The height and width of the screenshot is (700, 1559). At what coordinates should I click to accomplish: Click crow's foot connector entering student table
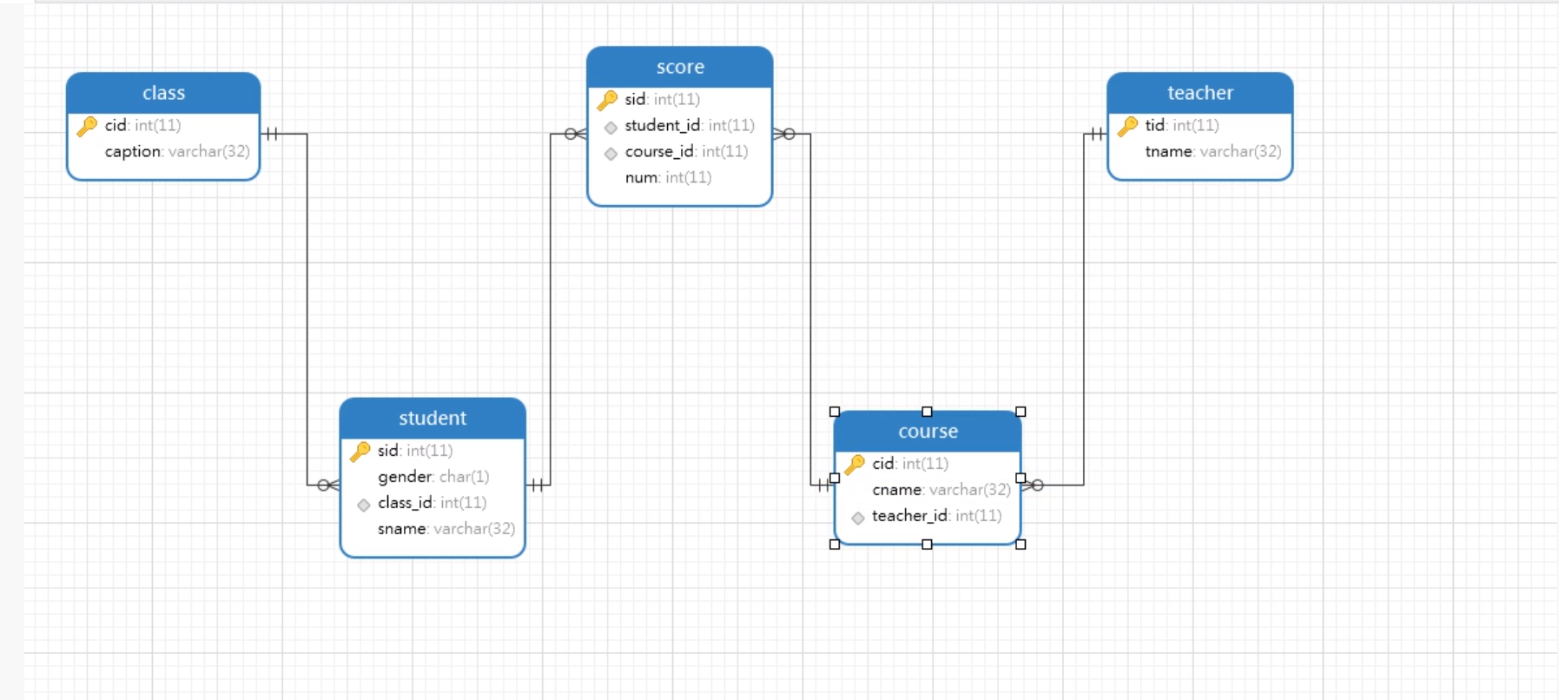pyautogui.click(x=328, y=485)
